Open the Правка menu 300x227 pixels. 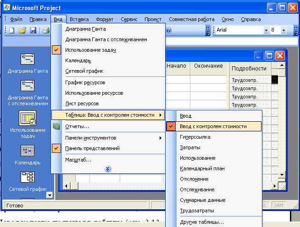point(38,20)
